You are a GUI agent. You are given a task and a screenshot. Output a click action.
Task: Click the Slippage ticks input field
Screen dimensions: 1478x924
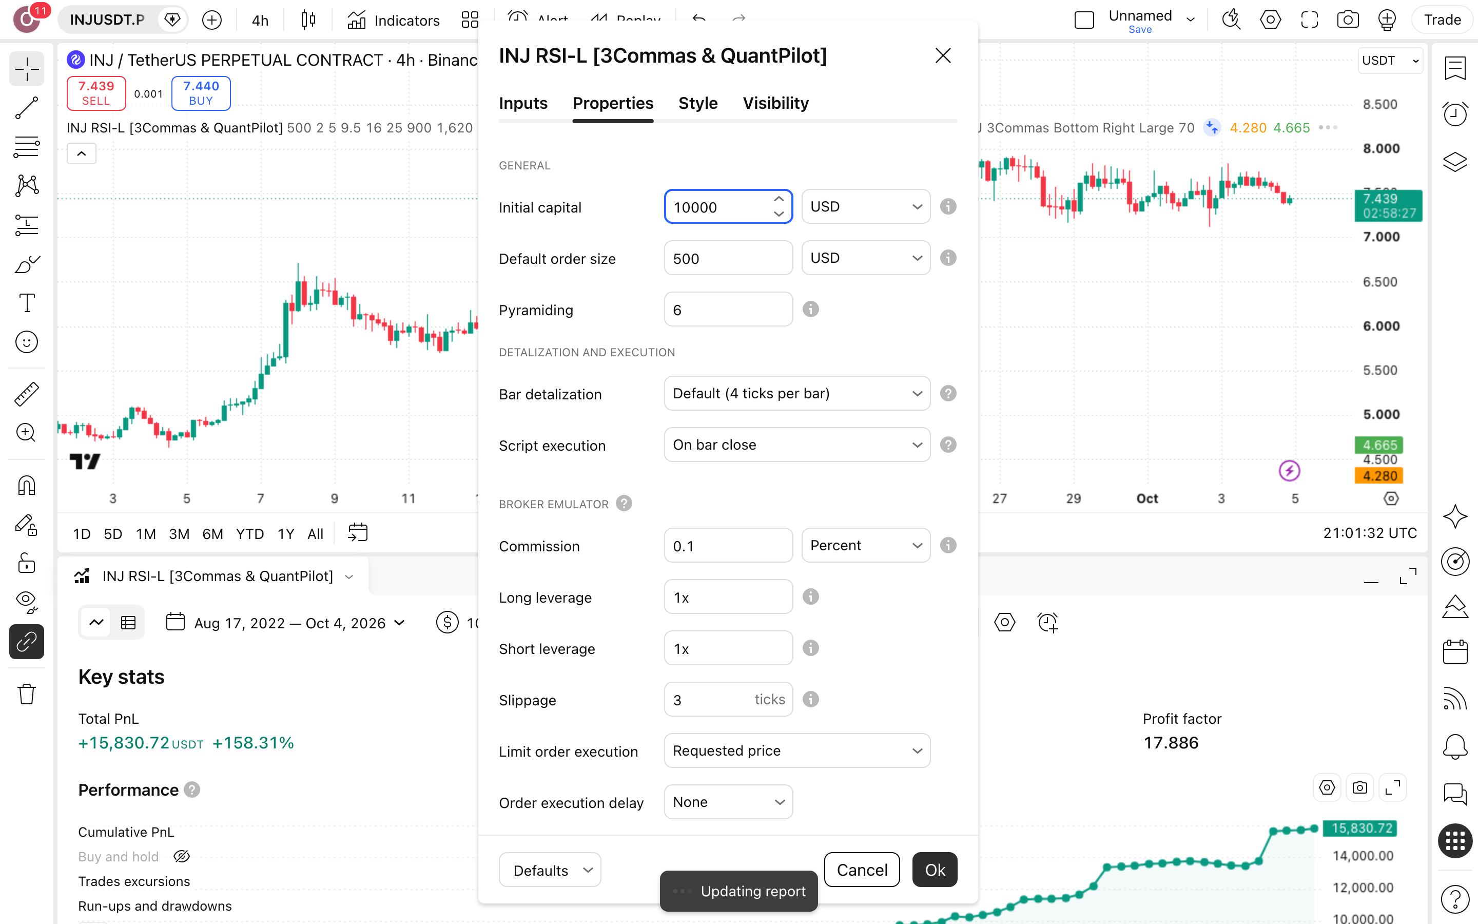tap(728, 699)
